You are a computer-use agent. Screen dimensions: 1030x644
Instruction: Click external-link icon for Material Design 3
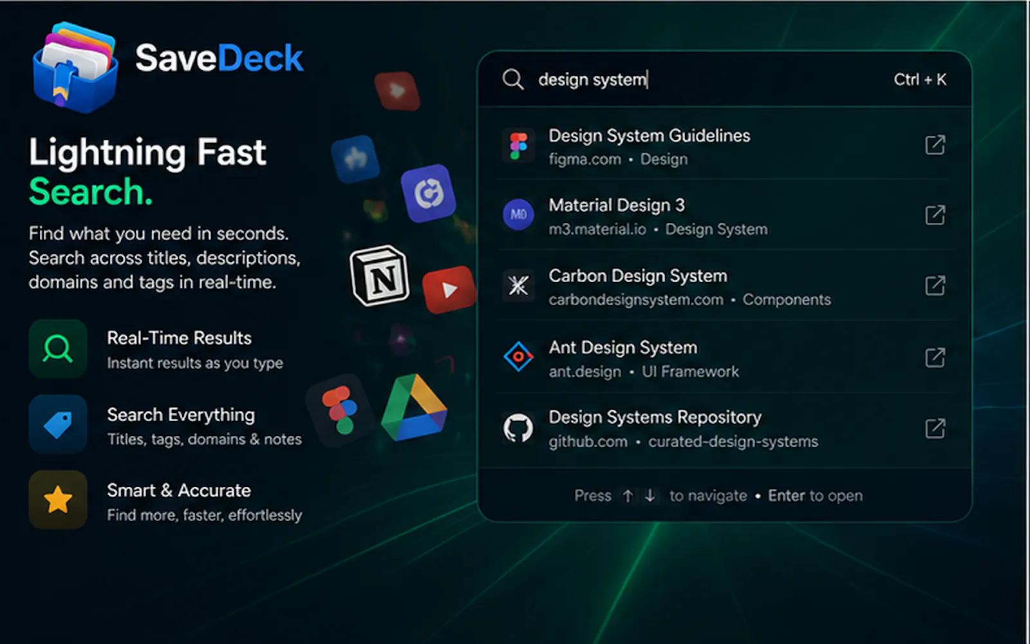pyautogui.click(x=935, y=214)
